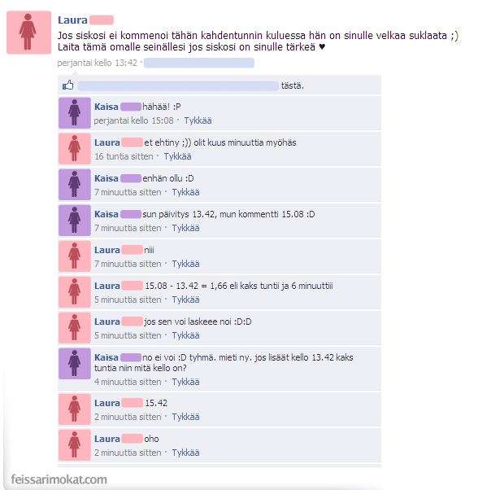478x490 pixels.
Task: Like Kaisa's 'hähää! :P' comment via Tykkää
Action: 198,120
